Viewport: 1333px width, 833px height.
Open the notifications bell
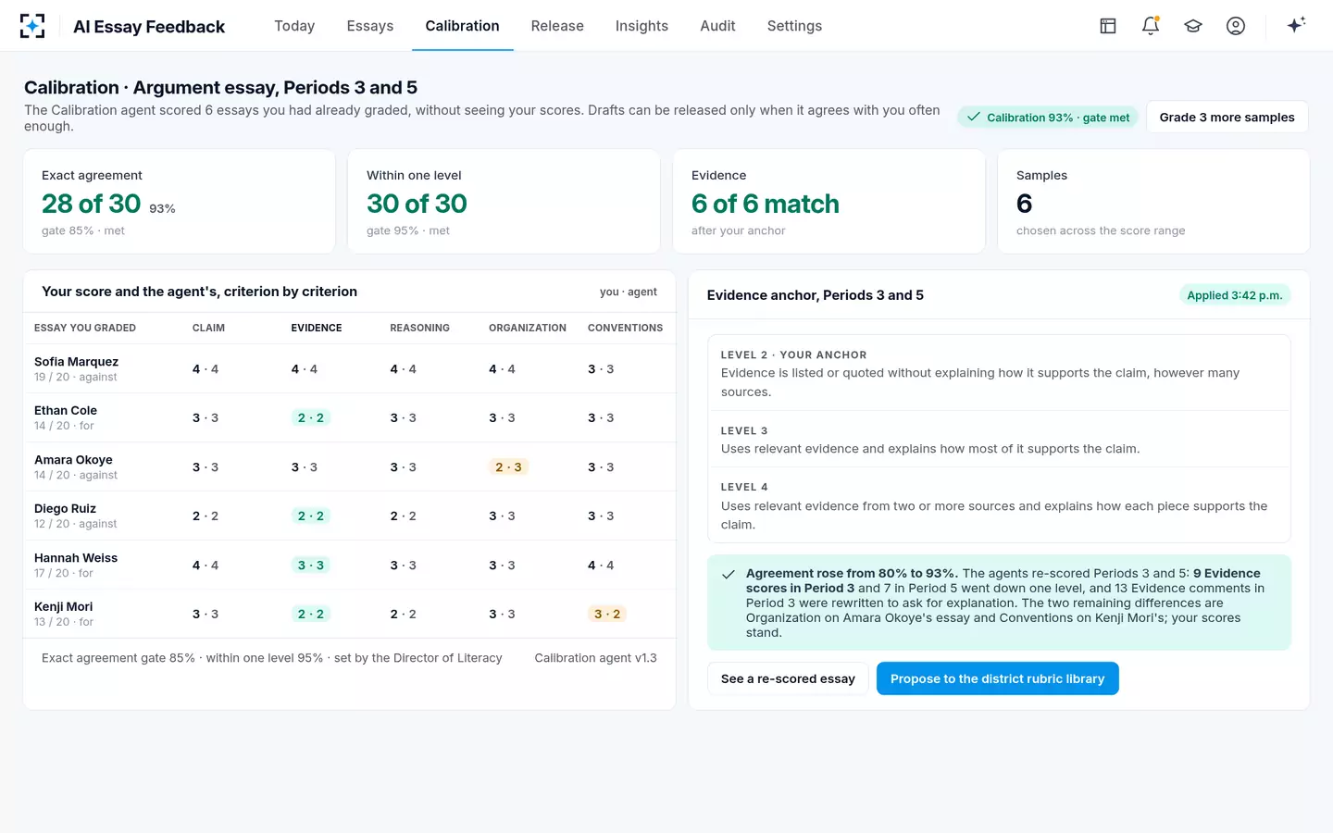[1151, 26]
